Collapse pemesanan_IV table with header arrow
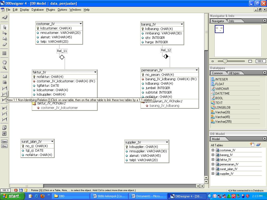 197,70
